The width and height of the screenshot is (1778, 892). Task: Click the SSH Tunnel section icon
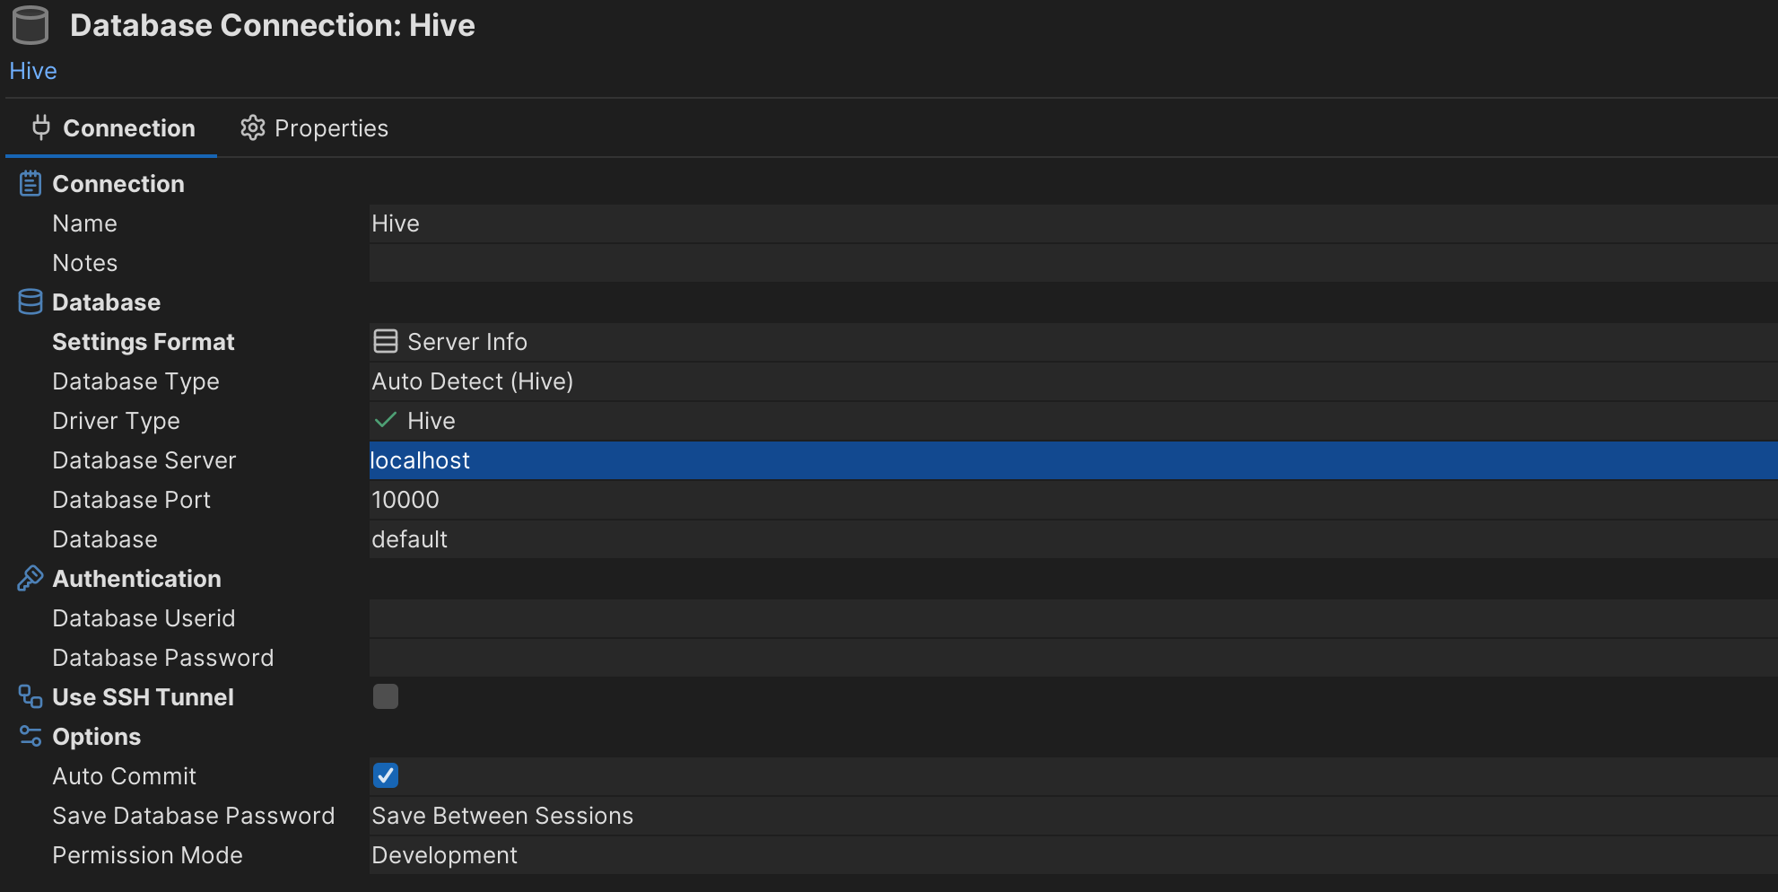tap(31, 697)
